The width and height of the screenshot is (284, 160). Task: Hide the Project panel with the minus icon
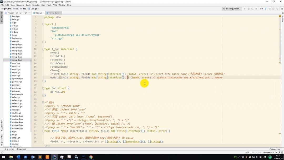click(x=29, y=13)
